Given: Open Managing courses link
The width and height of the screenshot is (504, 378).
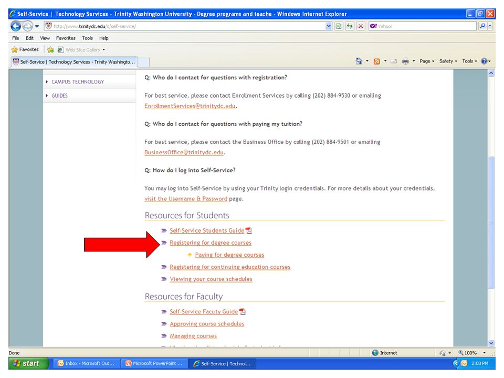Looking at the screenshot, I should [193, 336].
